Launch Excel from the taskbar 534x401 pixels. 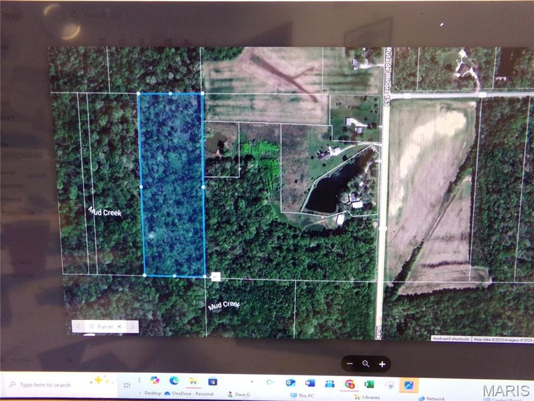[368, 384]
